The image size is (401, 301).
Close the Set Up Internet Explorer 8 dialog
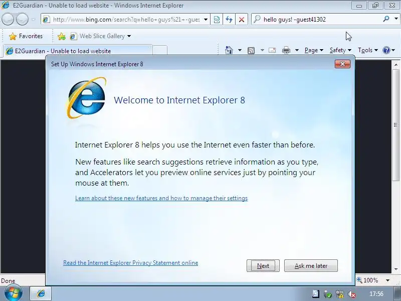[x=342, y=64]
